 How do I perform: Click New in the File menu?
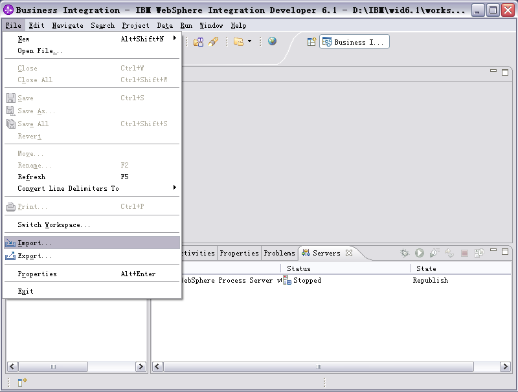[x=92, y=39]
